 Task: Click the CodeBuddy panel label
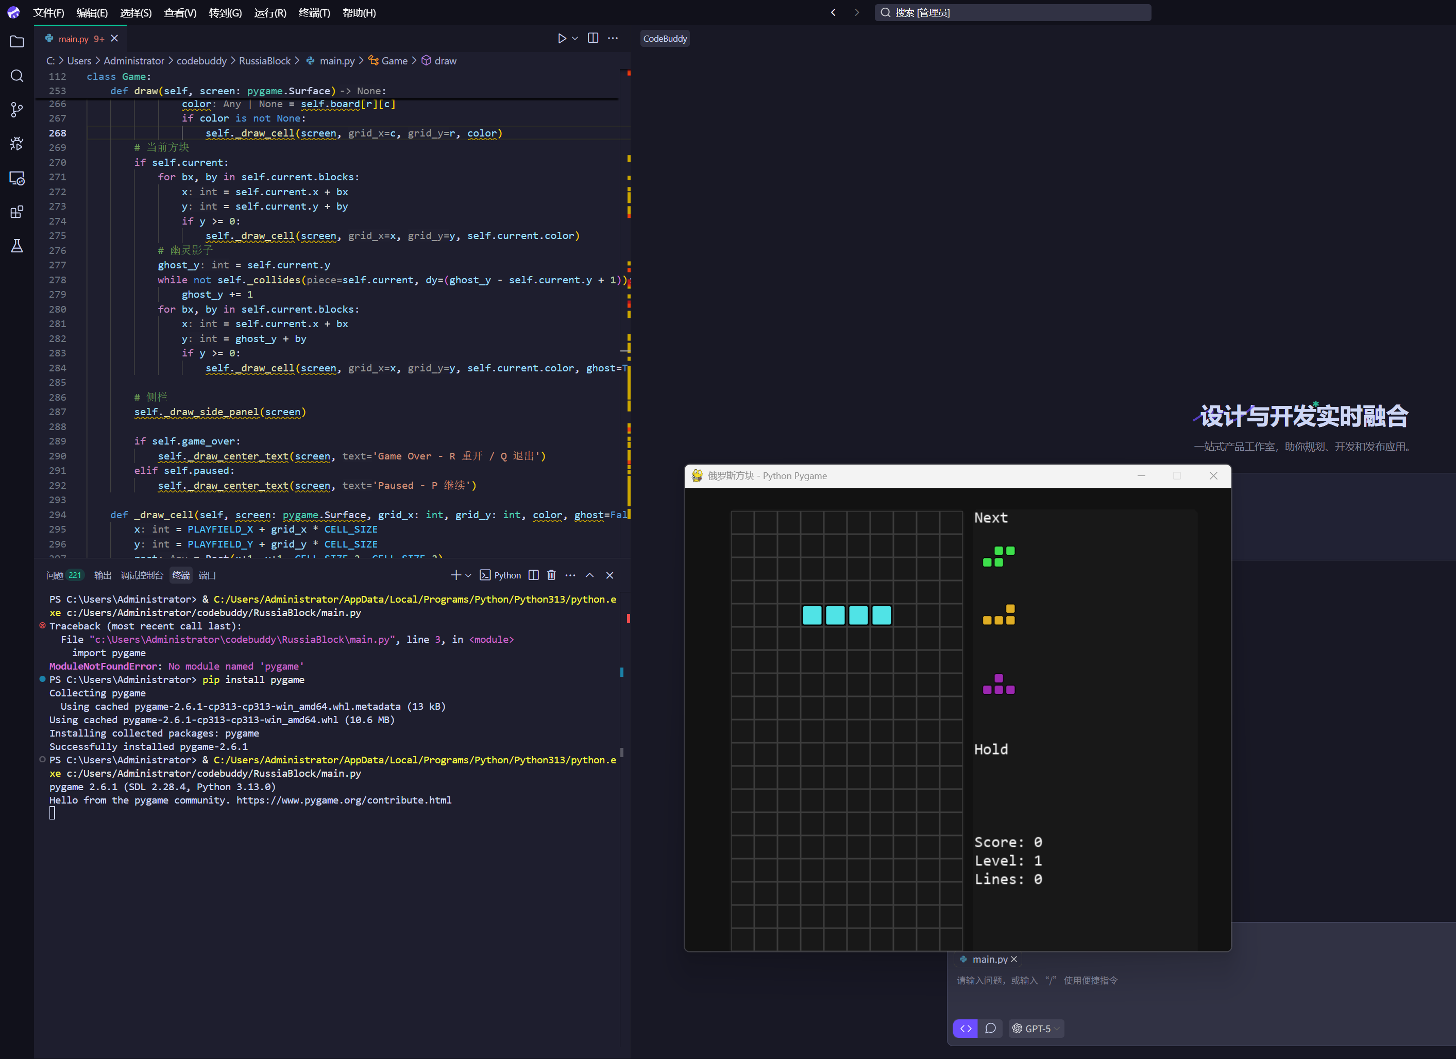(665, 39)
